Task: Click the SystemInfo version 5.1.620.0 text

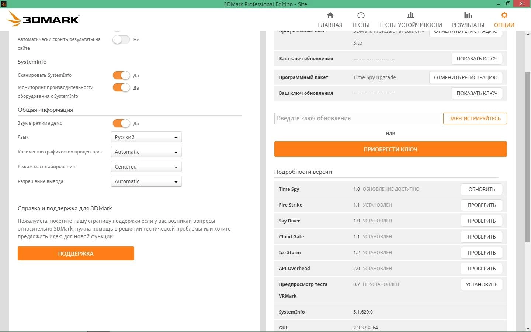Action: click(x=363, y=312)
